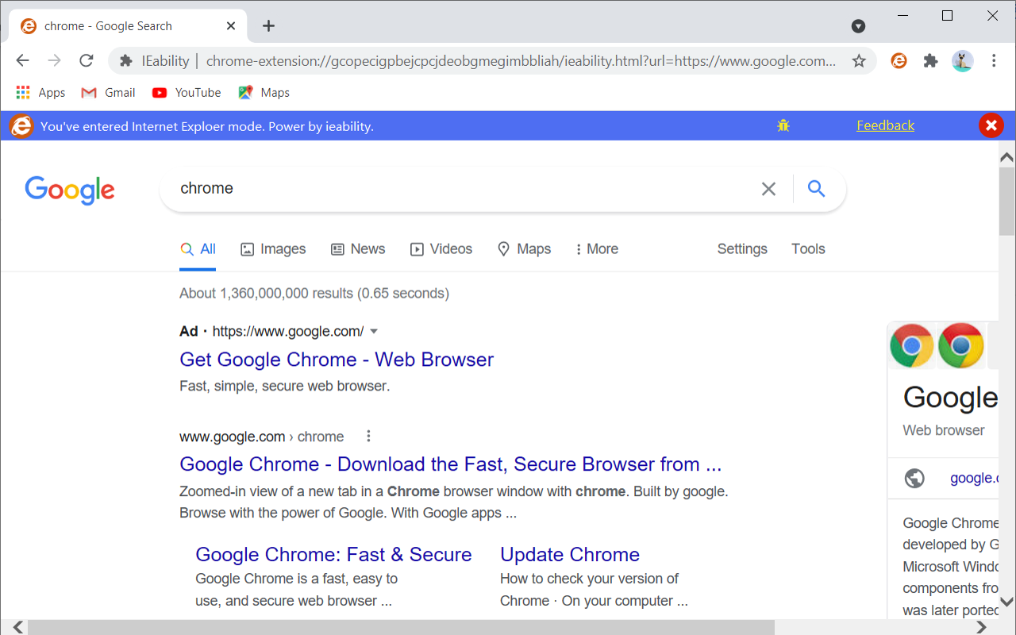
Task: Click the bug icon in the IE mode banner
Action: pyautogui.click(x=783, y=125)
